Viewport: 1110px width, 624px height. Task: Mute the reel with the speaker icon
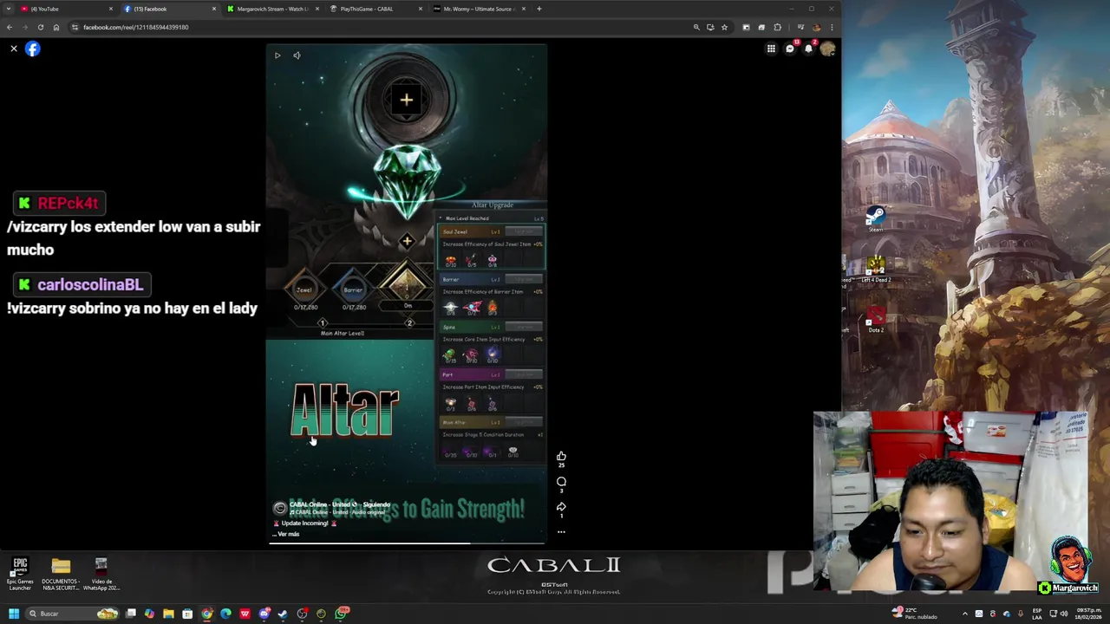coord(297,55)
